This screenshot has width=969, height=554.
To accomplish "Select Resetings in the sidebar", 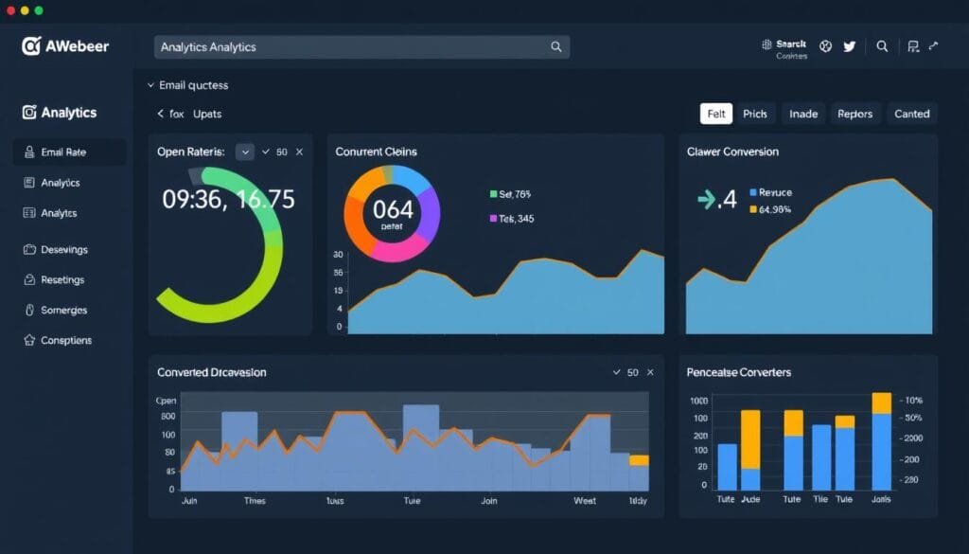I will click(x=62, y=280).
